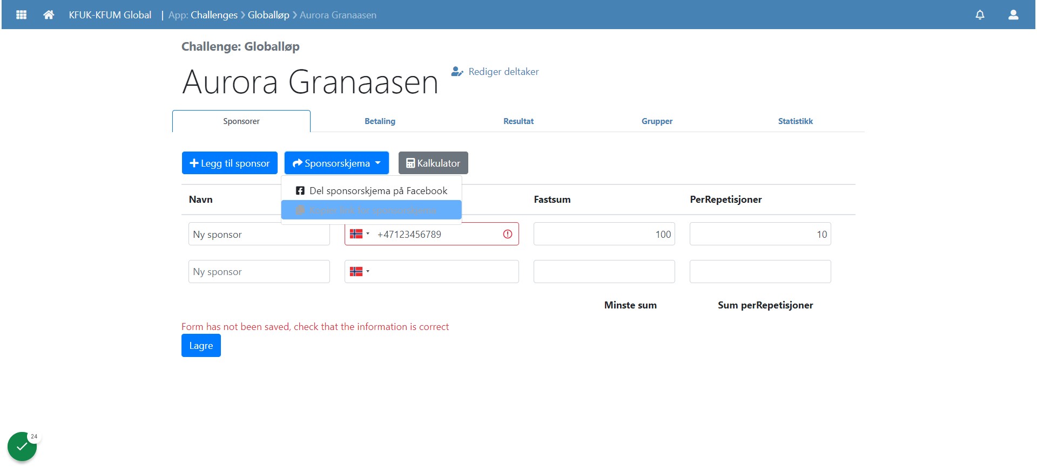Click the 'Challenge: Globalløp' heading
This screenshot has width=1037, height=467.
(x=240, y=46)
